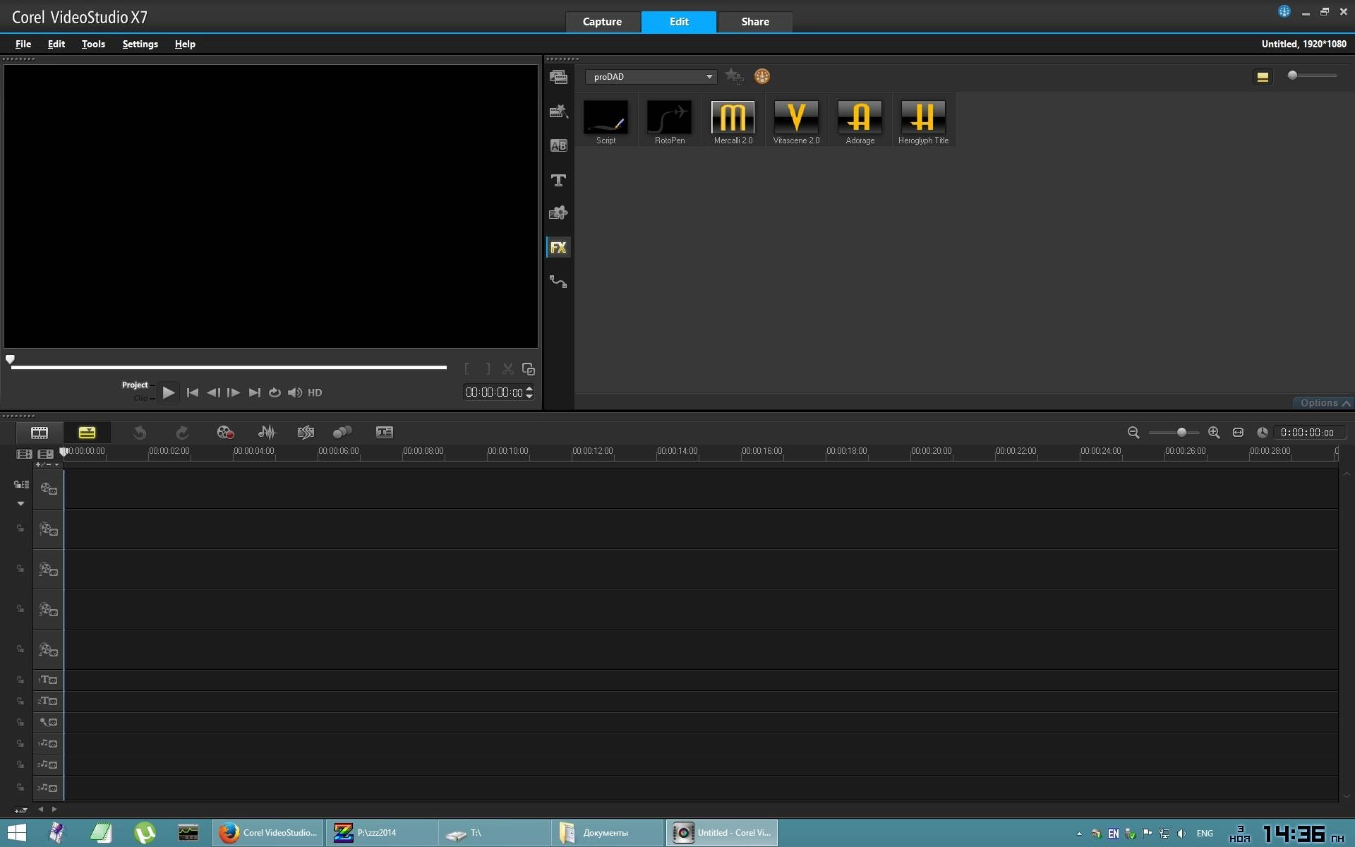Image resolution: width=1355 pixels, height=847 pixels.
Task: Jump to the End frame
Action: pos(255,392)
